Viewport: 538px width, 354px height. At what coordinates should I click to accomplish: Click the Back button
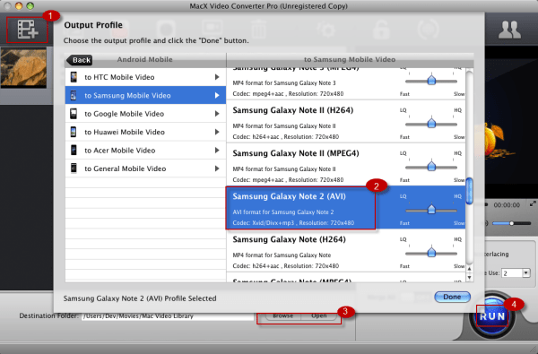80,60
